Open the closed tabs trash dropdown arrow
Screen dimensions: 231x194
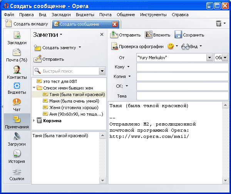pyautogui.click(x=224, y=23)
